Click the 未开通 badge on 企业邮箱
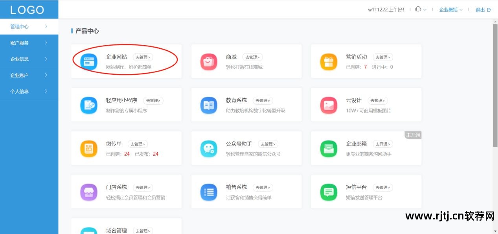 [413, 135]
